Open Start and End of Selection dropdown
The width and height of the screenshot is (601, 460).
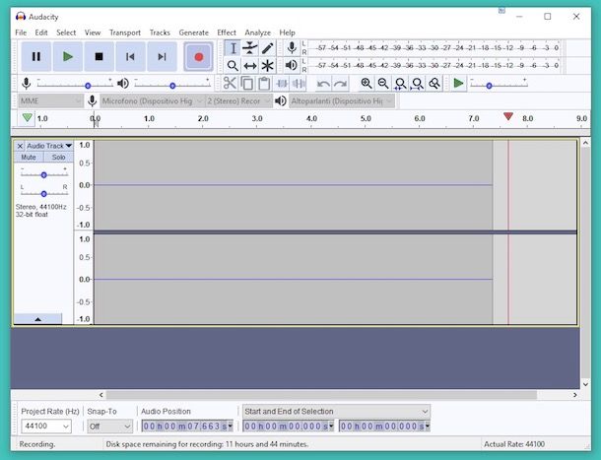(336, 412)
